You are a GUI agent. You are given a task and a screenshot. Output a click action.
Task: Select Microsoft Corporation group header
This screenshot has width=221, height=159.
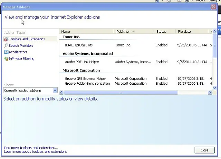click(81, 70)
